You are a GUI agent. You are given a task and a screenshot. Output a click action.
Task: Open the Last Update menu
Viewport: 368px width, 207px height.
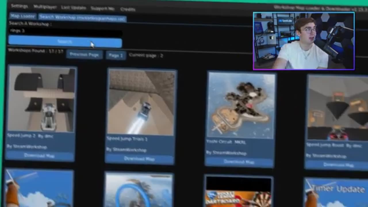coord(73,8)
